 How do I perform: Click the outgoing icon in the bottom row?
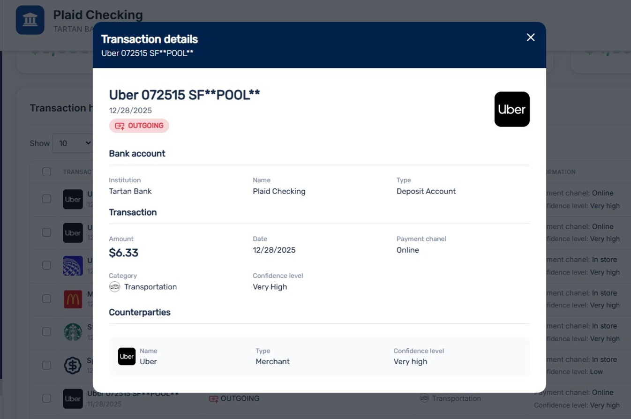coord(214,399)
